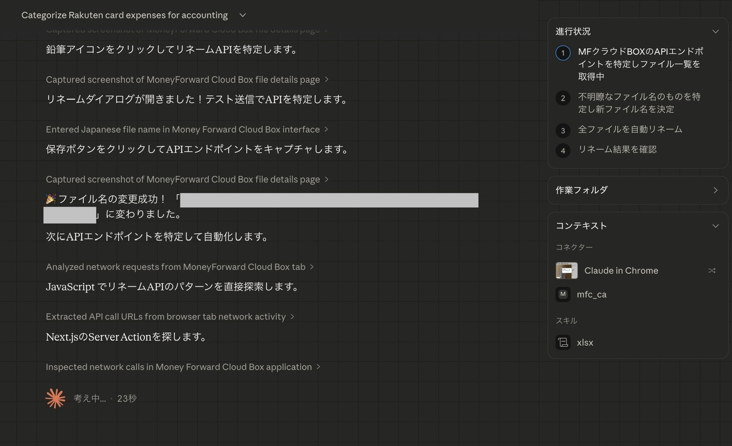Select the 'xlsx' skill label
732x446 pixels.
[x=585, y=342]
